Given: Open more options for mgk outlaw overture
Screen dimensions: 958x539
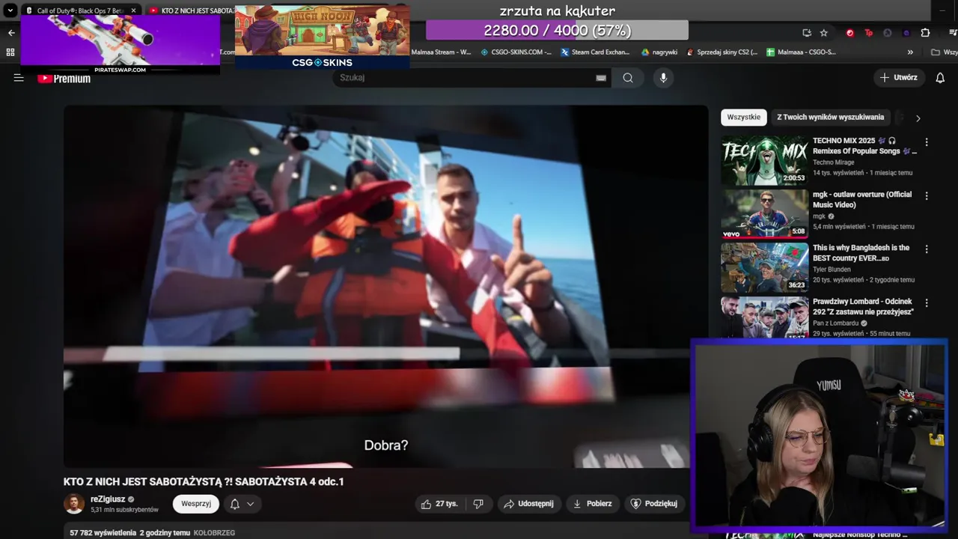Looking at the screenshot, I should (927, 196).
